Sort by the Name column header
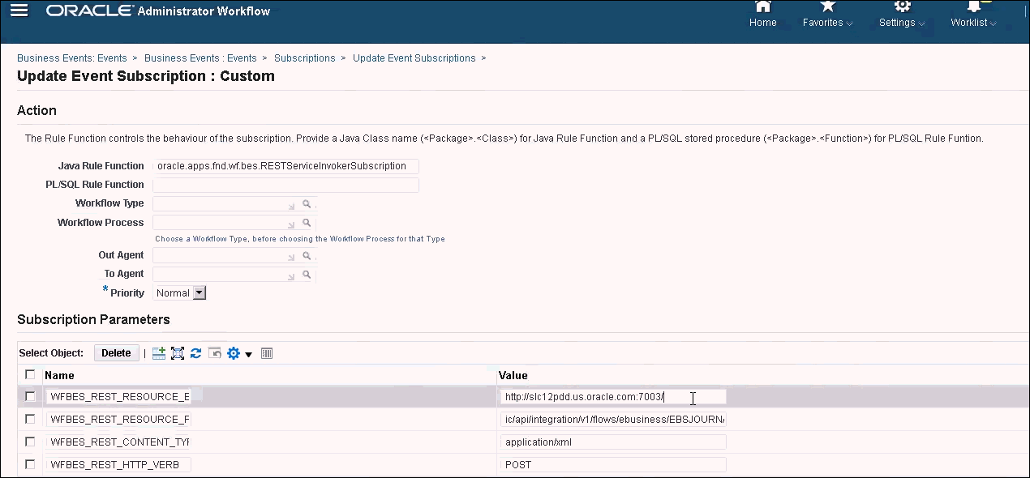This screenshot has width=1030, height=478. [x=60, y=375]
